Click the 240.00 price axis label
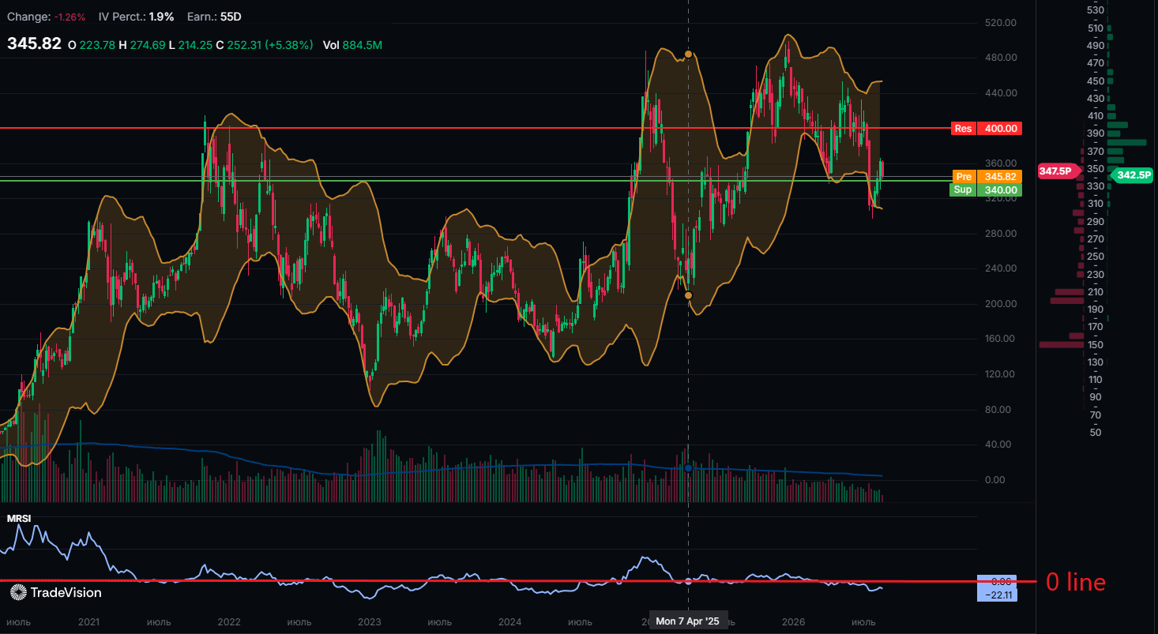This screenshot has height=634, width=1158. [x=999, y=268]
